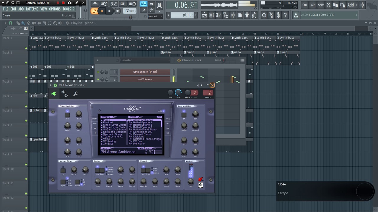Toggle the Delay on button

tap(97, 170)
